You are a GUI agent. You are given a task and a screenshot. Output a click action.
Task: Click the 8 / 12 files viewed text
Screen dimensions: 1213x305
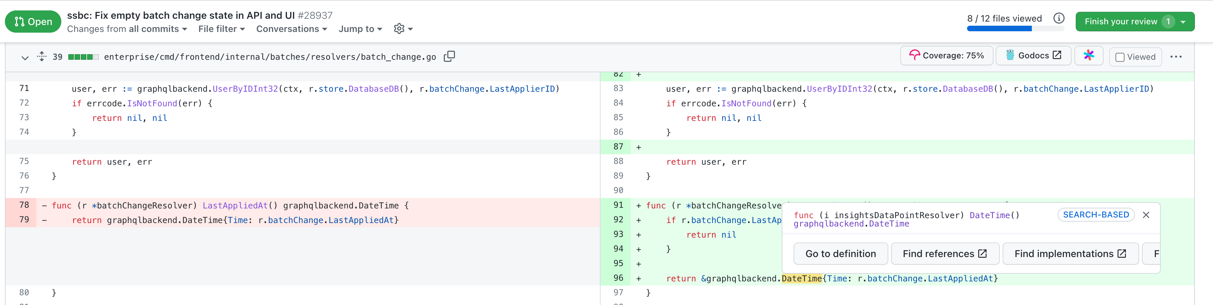[x=1004, y=18]
